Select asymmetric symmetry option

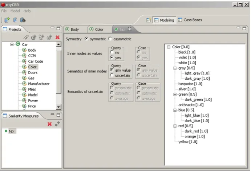click(x=110, y=39)
